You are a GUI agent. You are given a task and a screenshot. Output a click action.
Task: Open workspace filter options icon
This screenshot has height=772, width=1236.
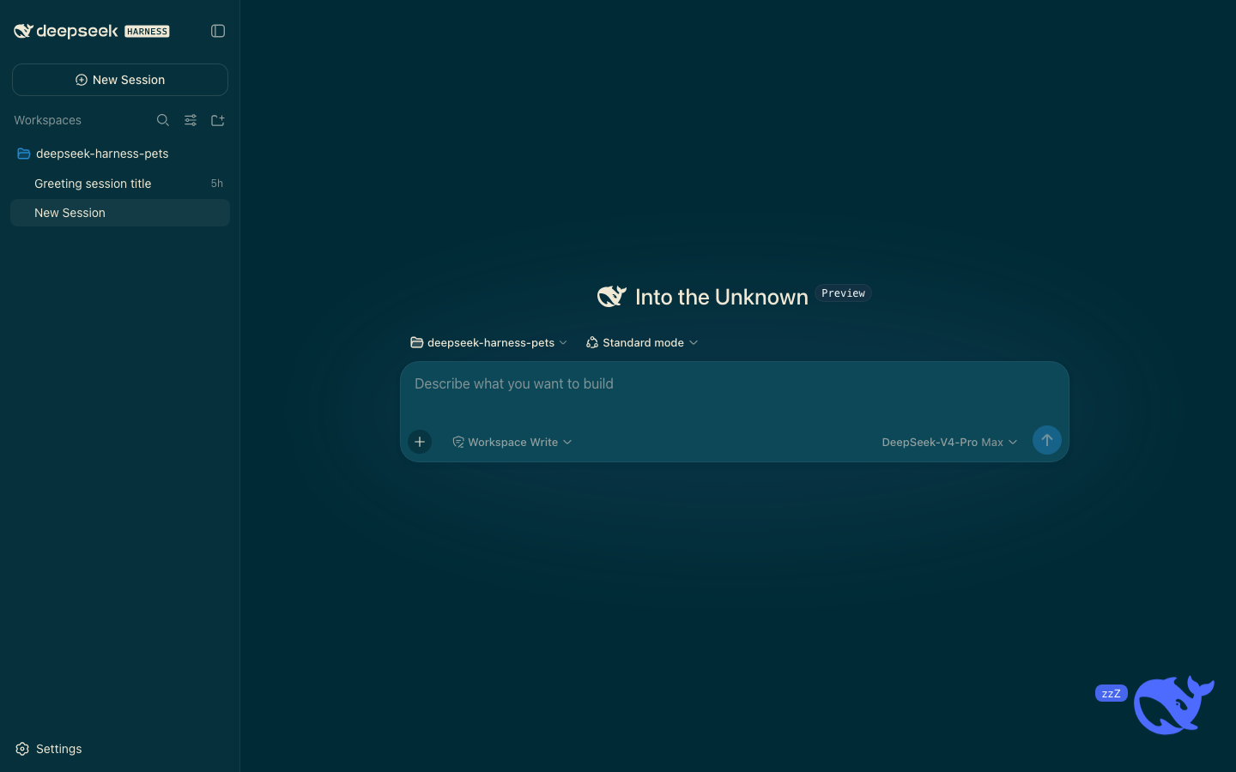[191, 120]
